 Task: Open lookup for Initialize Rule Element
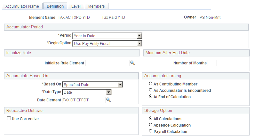pos(132,63)
